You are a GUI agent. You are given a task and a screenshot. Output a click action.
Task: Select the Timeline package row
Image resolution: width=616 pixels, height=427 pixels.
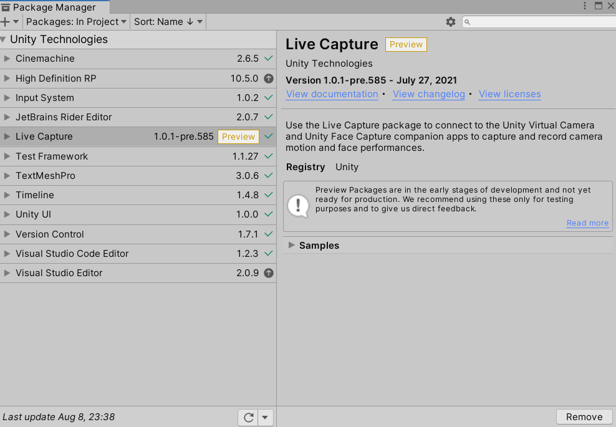[138, 195]
